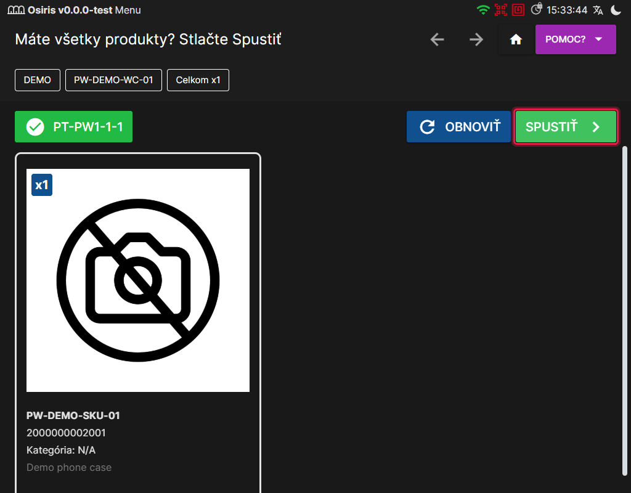This screenshot has width=631, height=493.
Task: Click the Osiris warehouse logo icon
Action: tap(16, 10)
